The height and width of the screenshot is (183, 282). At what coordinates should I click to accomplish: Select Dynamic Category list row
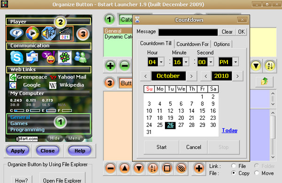click(x=118, y=37)
